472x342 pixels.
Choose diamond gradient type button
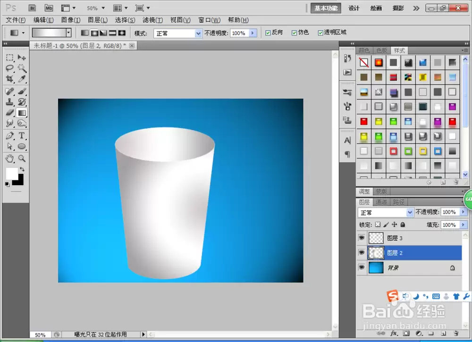[122, 33]
